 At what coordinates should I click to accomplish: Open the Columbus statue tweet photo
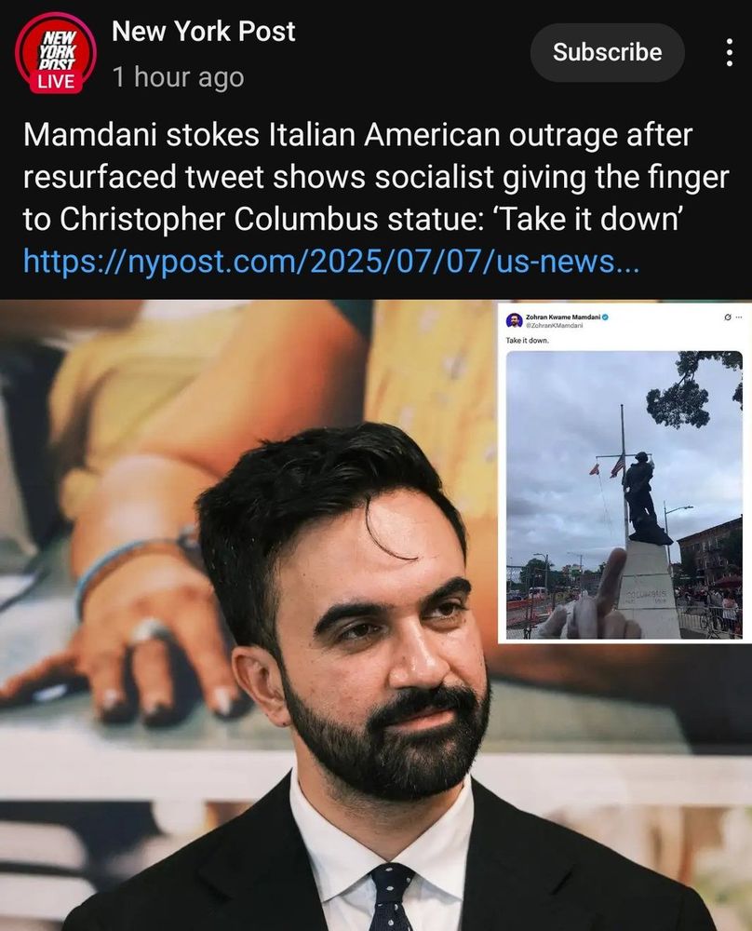(x=624, y=495)
